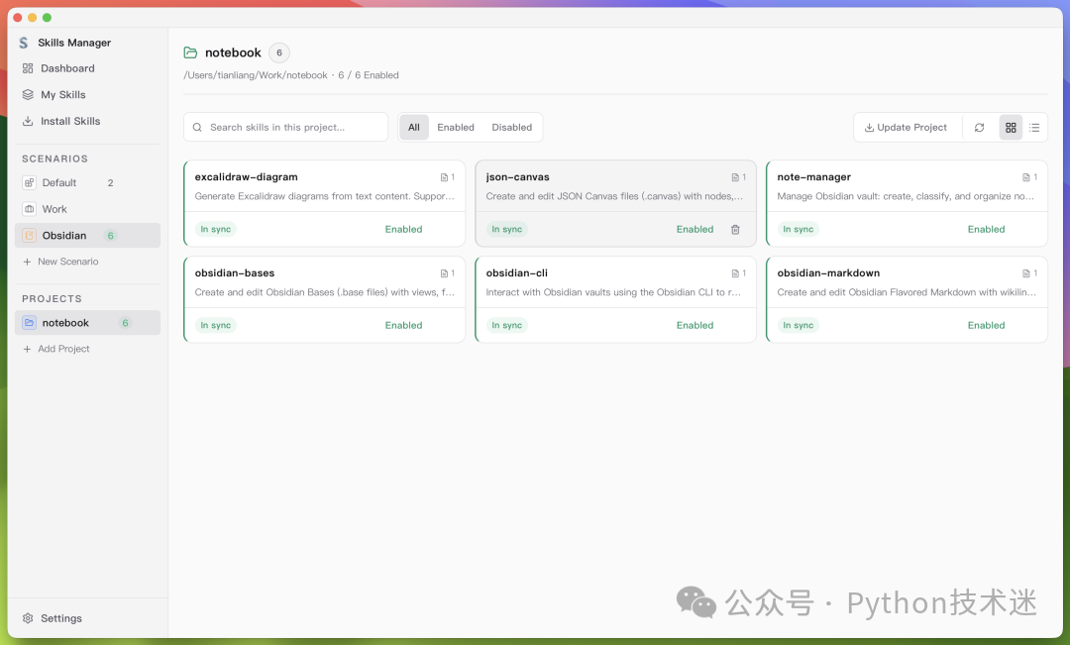
Task: Refresh the project with the reload icon
Action: click(x=979, y=128)
